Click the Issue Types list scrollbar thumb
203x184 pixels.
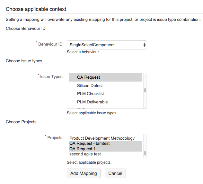click(145, 90)
